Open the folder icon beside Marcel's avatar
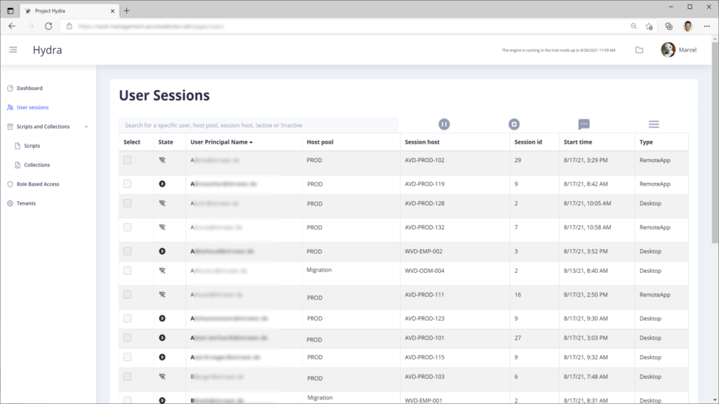The width and height of the screenshot is (719, 404). click(639, 50)
